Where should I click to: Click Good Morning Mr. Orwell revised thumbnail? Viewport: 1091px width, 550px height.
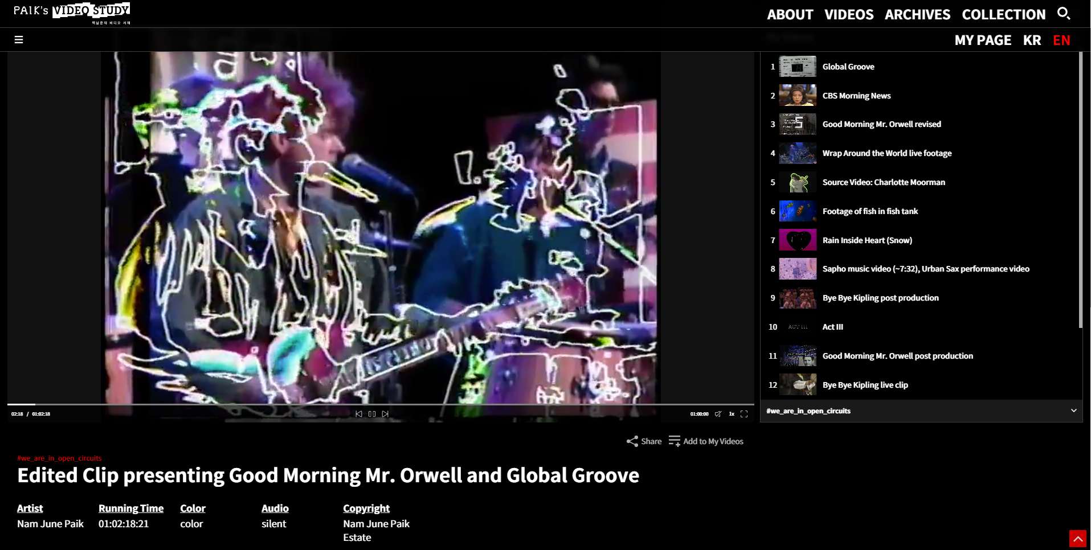click(x=798, y=124)
